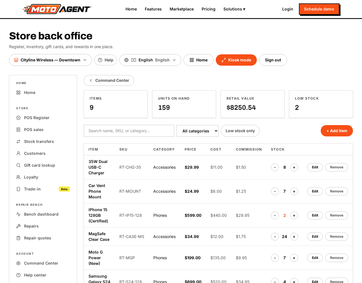Edit the Moto G Power item
Image resolution: width=362 pixels, height=283 pixels.
coord(315,258)
